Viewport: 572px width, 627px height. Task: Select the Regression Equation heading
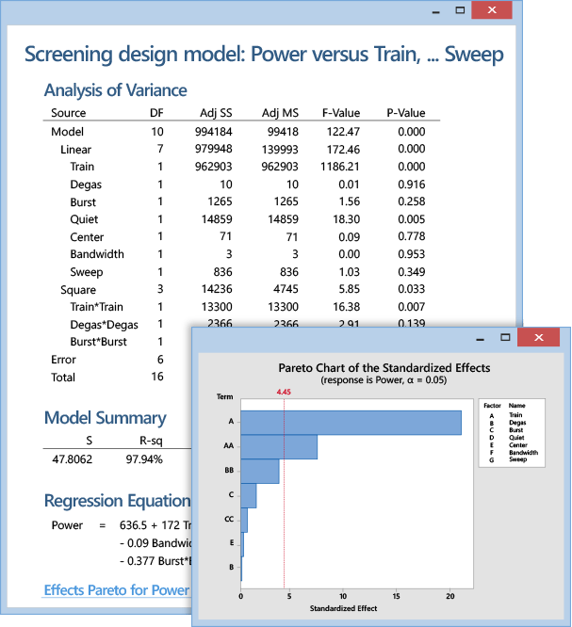tap(117, 501)
